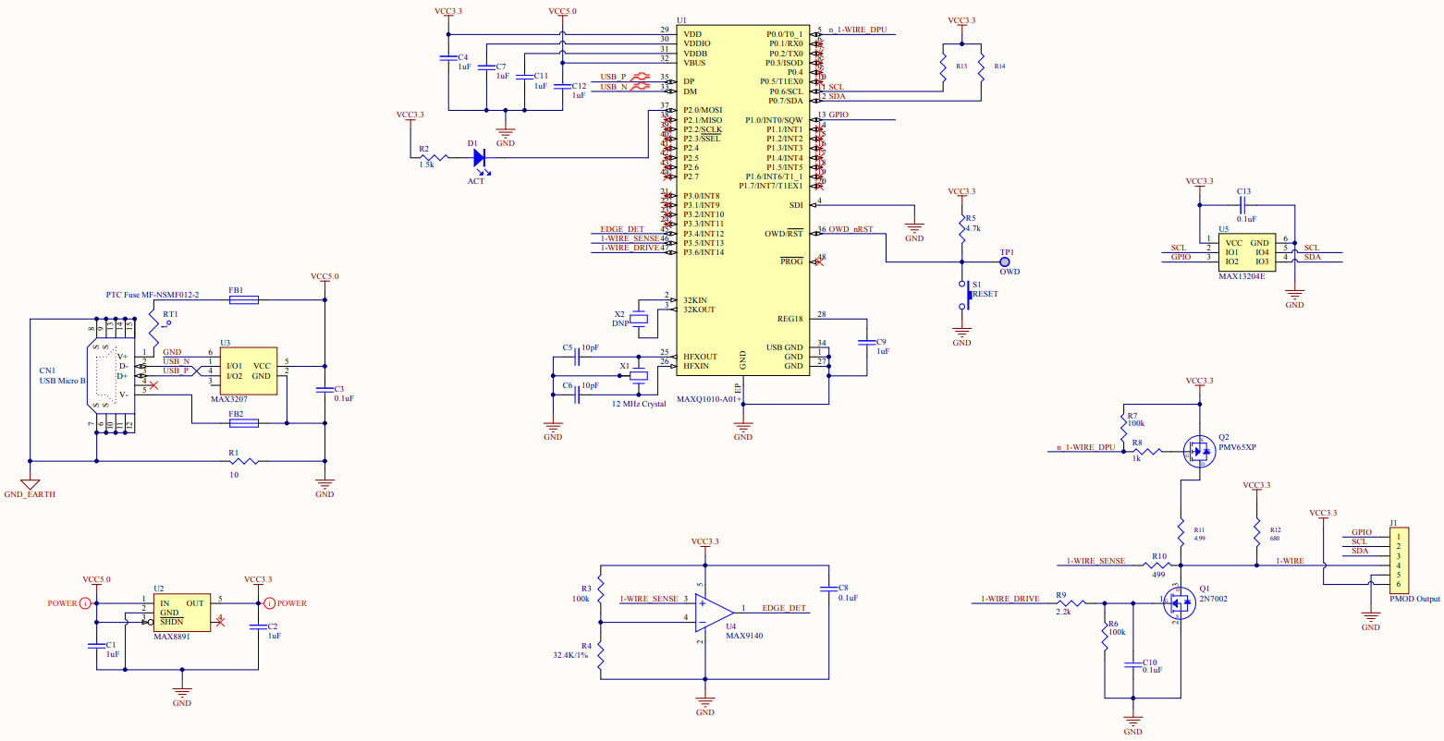1444x741 pixels.
Task: Select the DNP crystal X2 symbol
Action: tap(640, 320)
